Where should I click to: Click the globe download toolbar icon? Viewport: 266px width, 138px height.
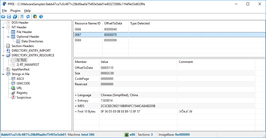(x=35, y=17)
